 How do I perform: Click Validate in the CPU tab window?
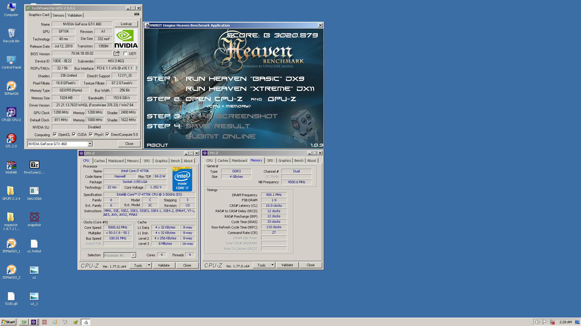coord(164,265)
